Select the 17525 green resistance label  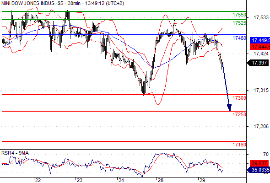click(239, 23)
